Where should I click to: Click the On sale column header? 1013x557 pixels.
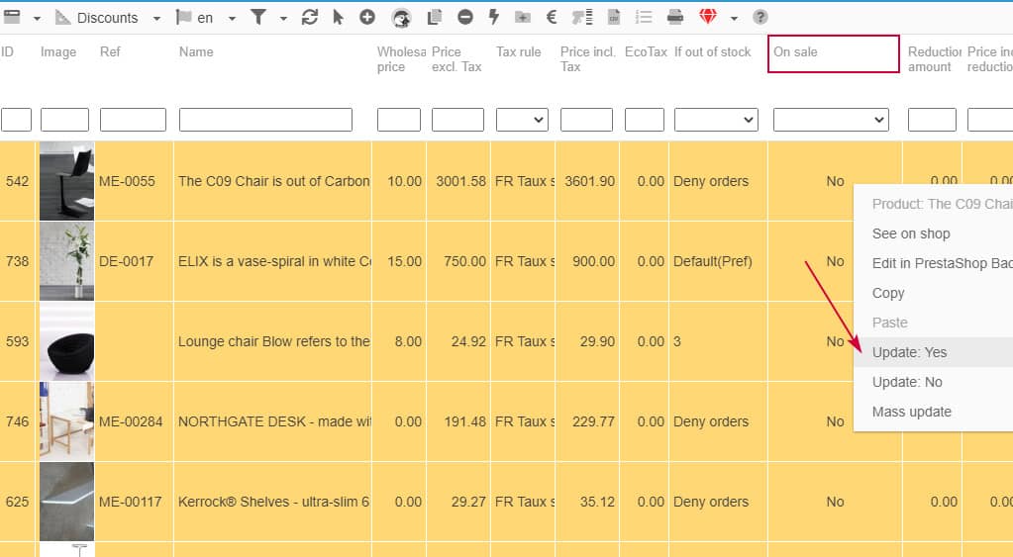[x=833, y=53]
